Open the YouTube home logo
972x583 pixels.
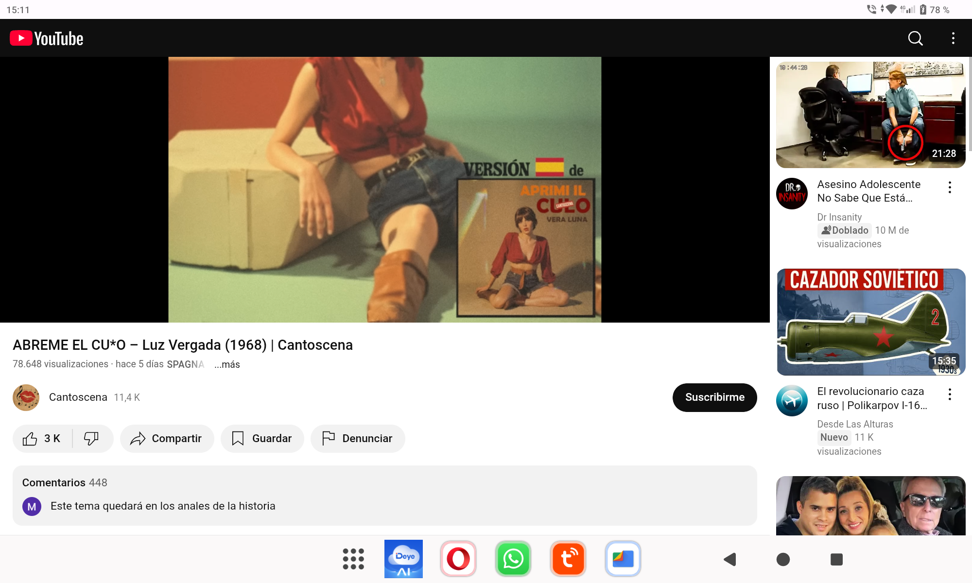pos(47,38)
